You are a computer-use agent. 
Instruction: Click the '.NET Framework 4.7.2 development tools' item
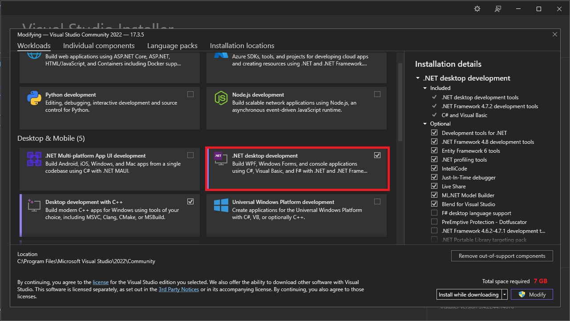coord(490,106)
